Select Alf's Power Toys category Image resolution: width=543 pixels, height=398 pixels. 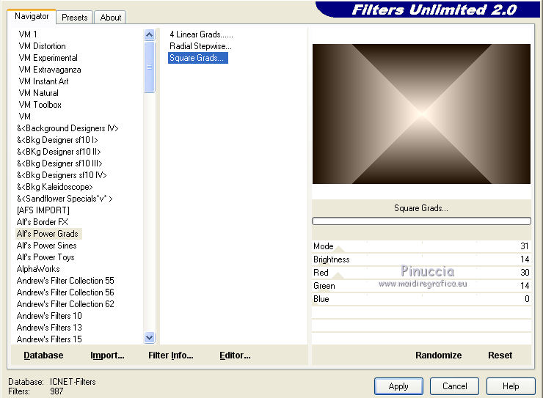[45, 257]
